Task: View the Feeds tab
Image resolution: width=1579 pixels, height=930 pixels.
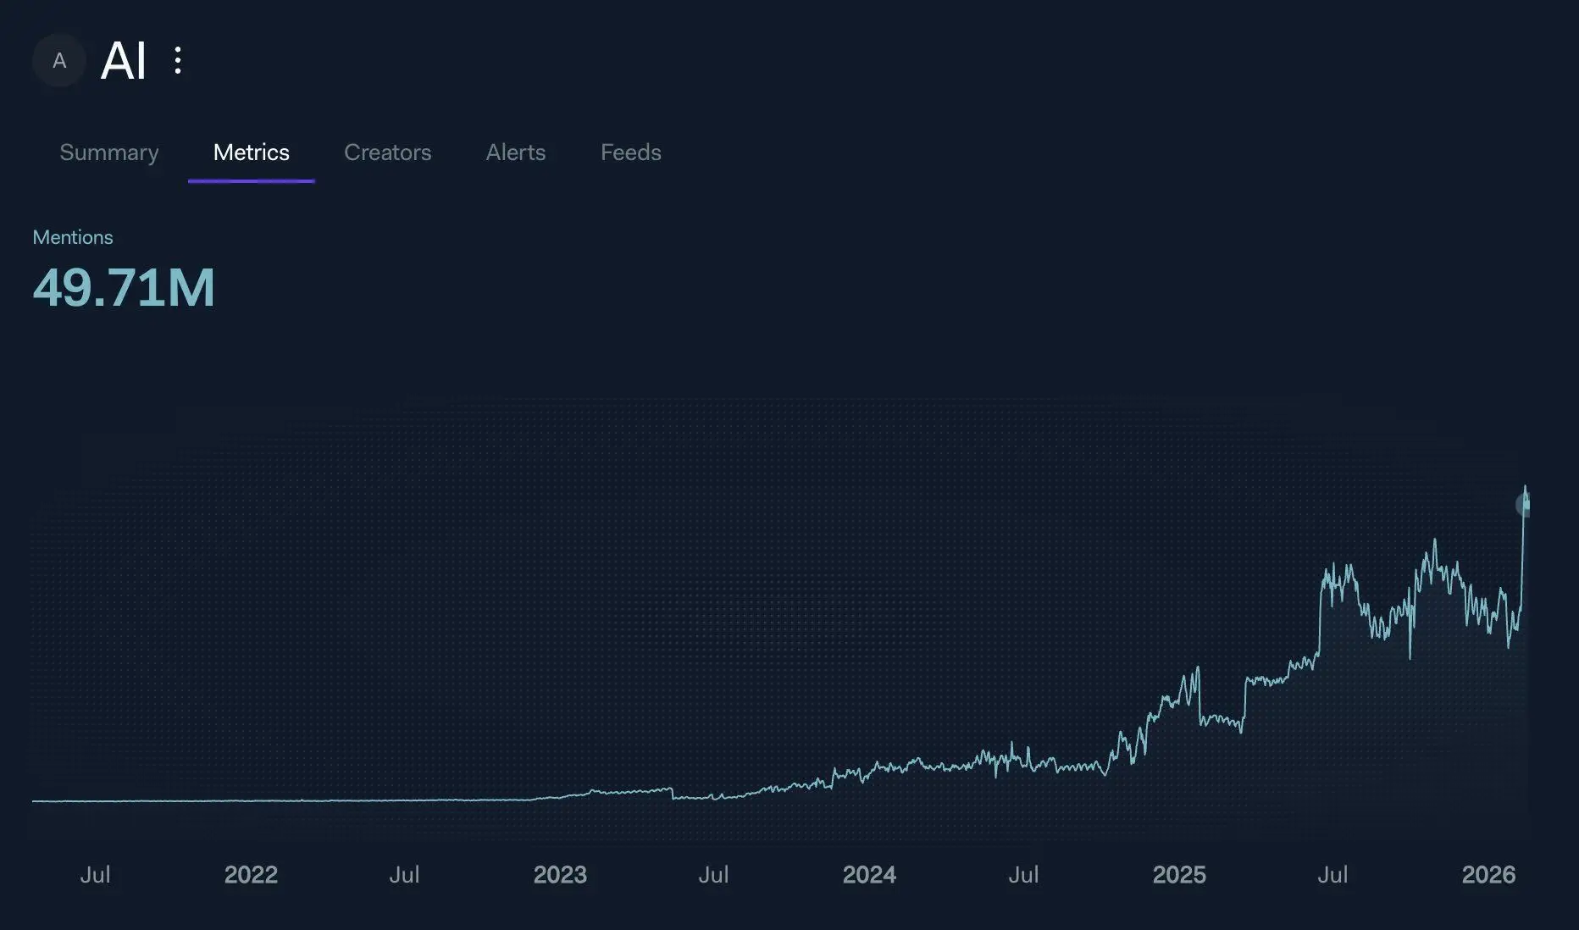Action: point(631,152)
